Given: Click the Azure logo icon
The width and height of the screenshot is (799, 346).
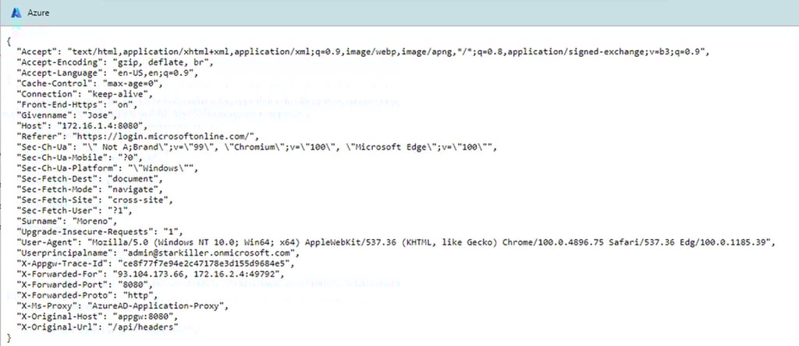Looking at the screenshot, I should click(16, 12).
